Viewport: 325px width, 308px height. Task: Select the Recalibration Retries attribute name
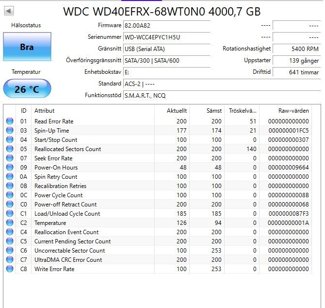[60, 186]
